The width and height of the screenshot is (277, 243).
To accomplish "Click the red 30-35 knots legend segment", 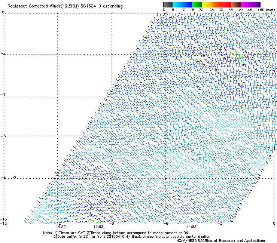I will (x=226, y=4).
